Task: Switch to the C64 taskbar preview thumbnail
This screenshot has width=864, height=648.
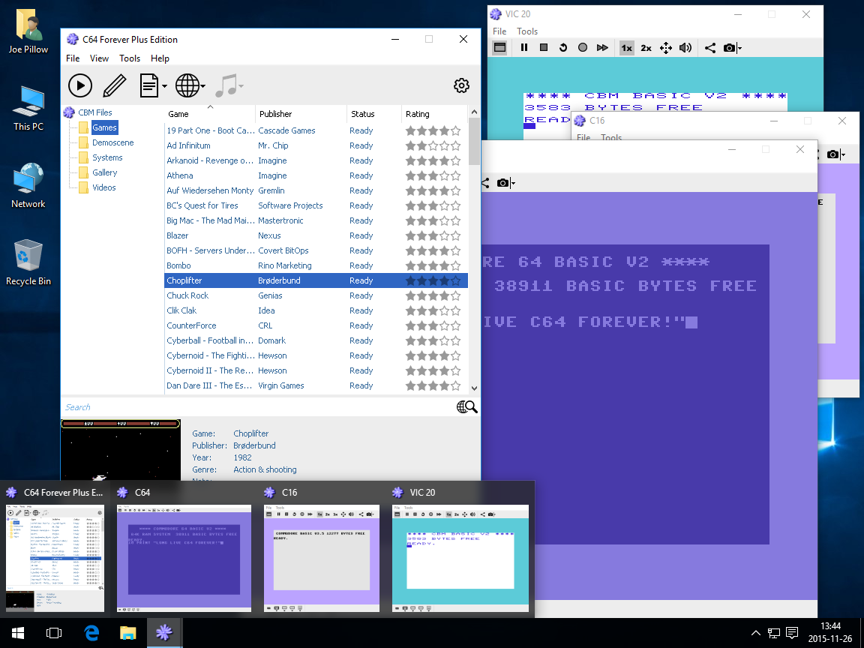Action: [x=184, y=558]
